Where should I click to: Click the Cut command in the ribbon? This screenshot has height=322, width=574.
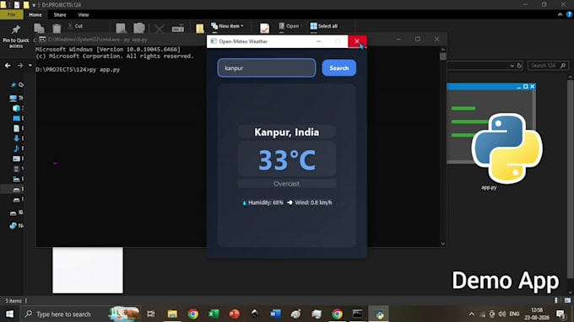(x=75, y=26)
